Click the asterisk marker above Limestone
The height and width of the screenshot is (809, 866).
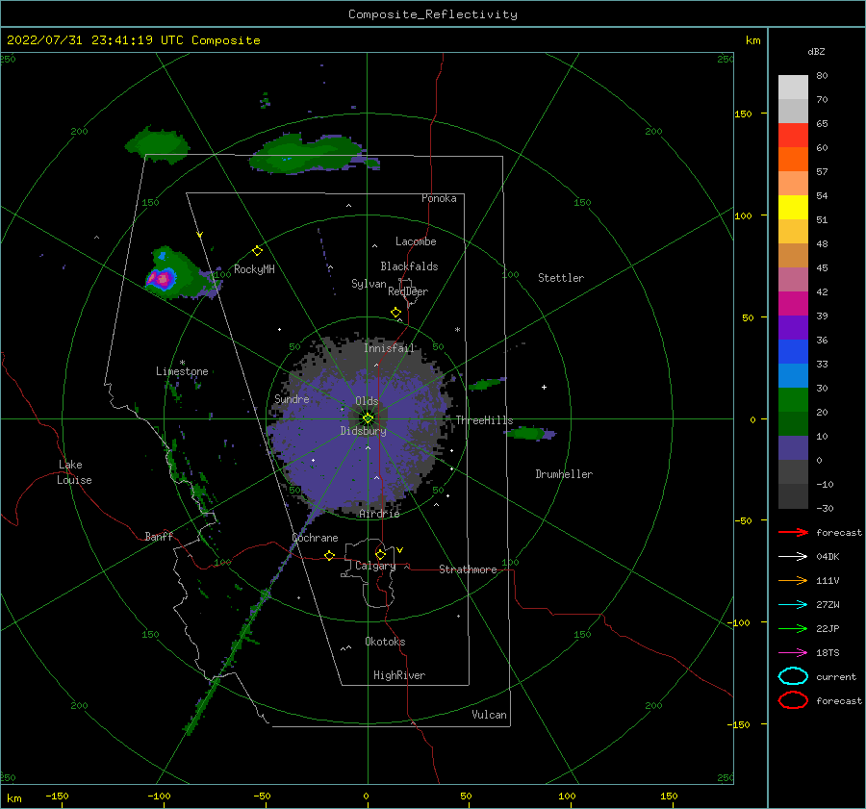coord(182,363)
